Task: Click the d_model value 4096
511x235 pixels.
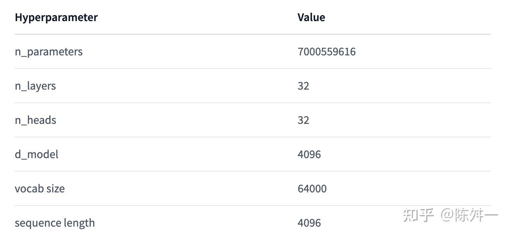Action: 309,155
